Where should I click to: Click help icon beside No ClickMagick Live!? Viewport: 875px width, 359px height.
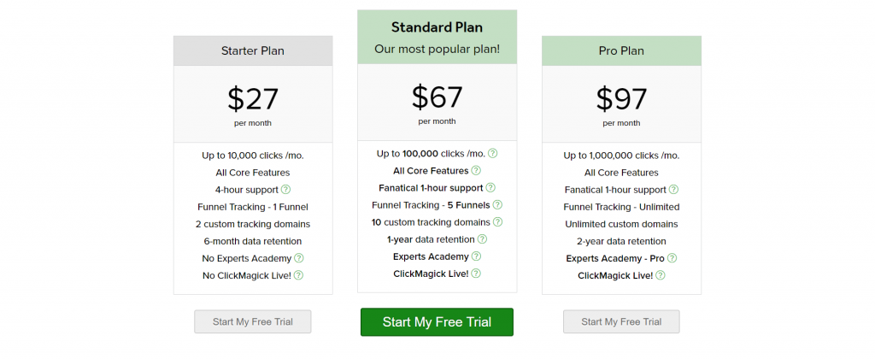tap(298, 275)
